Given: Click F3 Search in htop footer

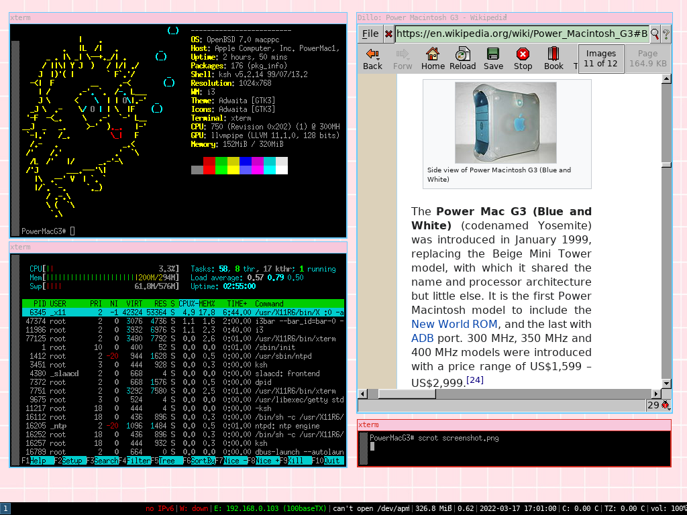Looking at the screenshot, I should point(103,461).
